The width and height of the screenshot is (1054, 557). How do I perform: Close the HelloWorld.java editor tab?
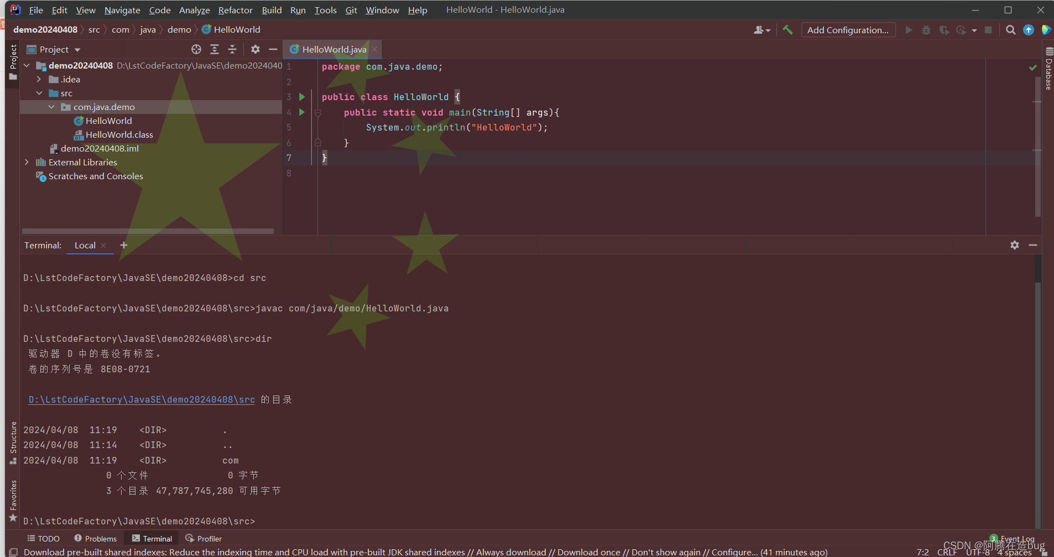(374, 49)
